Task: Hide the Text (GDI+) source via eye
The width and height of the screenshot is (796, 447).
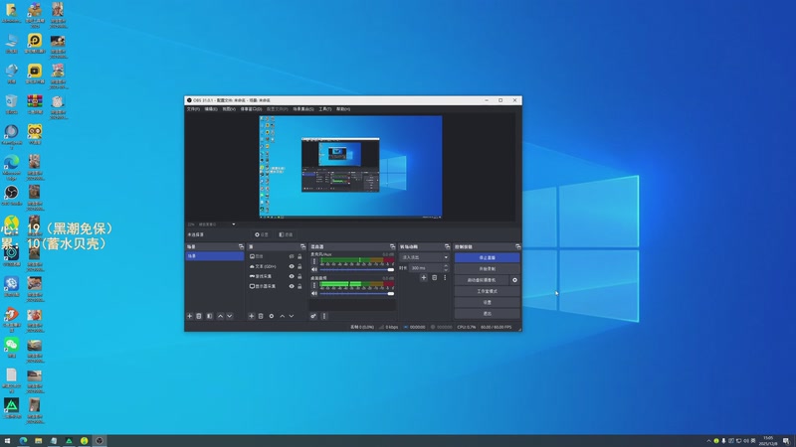Action: tap(292, 266)
